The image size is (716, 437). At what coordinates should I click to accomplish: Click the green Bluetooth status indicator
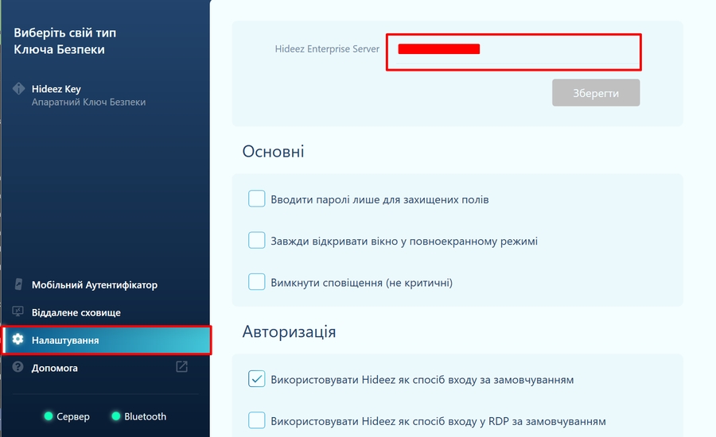pos(116,416)
